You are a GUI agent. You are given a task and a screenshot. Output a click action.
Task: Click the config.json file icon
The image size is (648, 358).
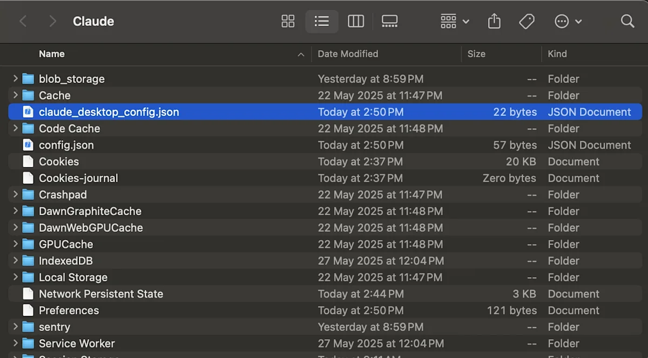point(28,145)
